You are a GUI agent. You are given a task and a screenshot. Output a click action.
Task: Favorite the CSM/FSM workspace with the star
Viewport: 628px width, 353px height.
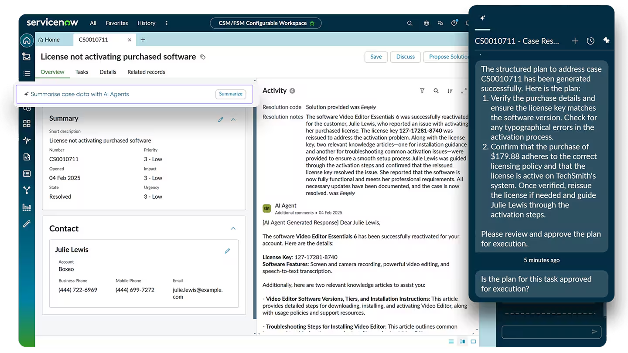tap(312, 23)
